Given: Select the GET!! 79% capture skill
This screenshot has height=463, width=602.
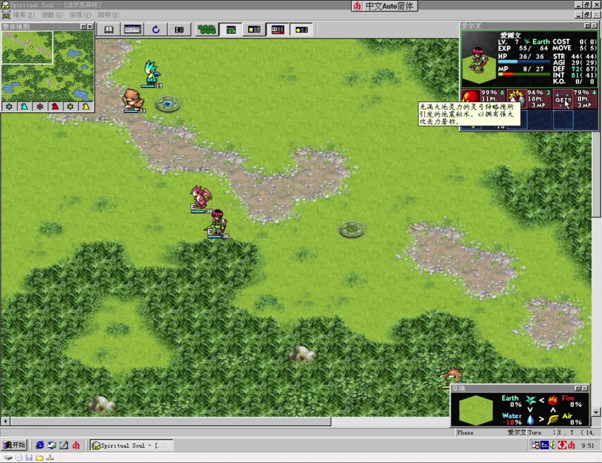Looking at the screenshot, I should 575,99.
